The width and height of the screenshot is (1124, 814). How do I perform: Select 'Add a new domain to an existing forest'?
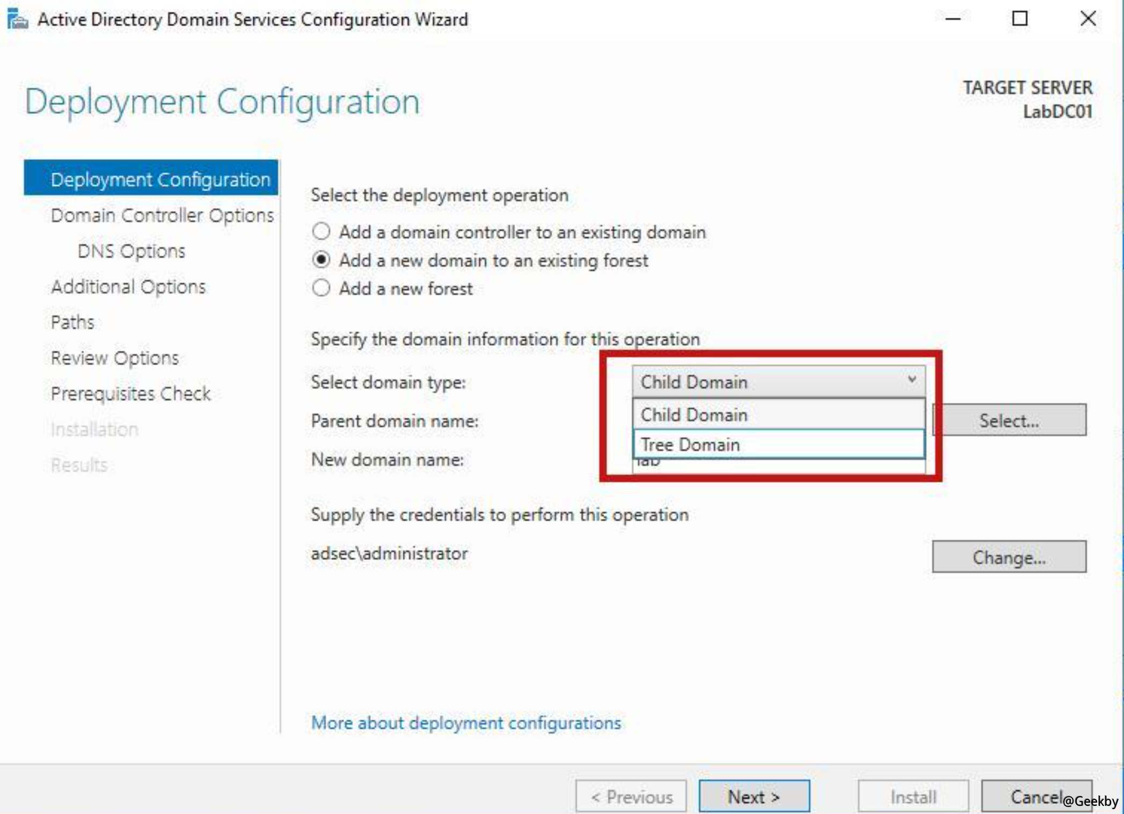coord(322,260)
